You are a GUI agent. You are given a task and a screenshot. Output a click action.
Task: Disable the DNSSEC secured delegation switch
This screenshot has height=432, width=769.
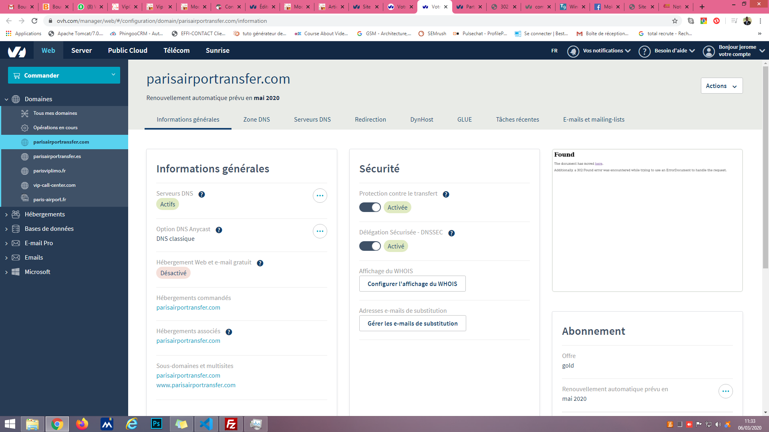pos(370,246)
